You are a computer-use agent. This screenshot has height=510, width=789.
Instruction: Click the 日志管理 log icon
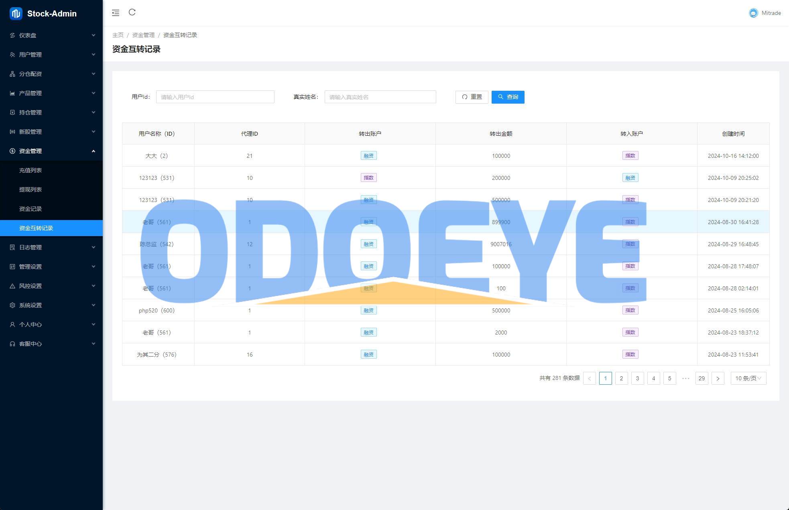12,247
